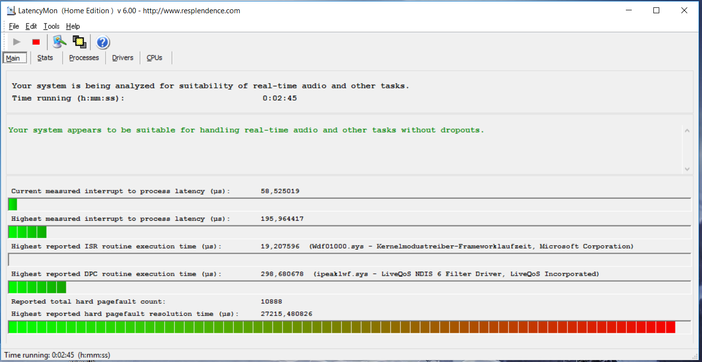
Task: Click the computer and pencil toolbar icon
Action: 60,42
